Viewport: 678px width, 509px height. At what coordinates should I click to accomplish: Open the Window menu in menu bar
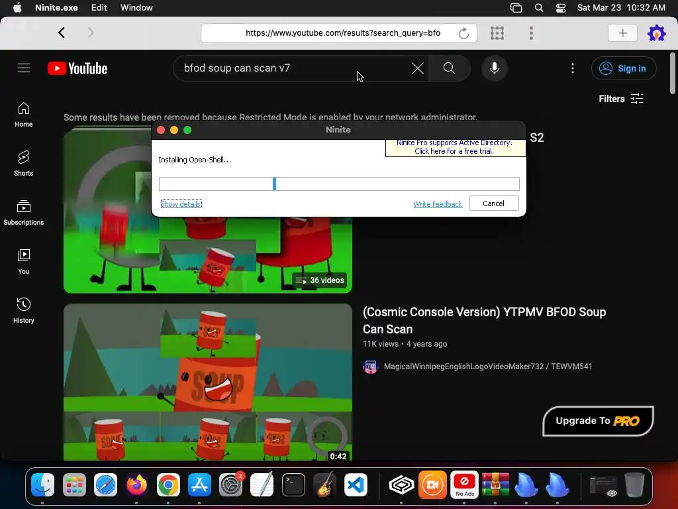[136, 8]
